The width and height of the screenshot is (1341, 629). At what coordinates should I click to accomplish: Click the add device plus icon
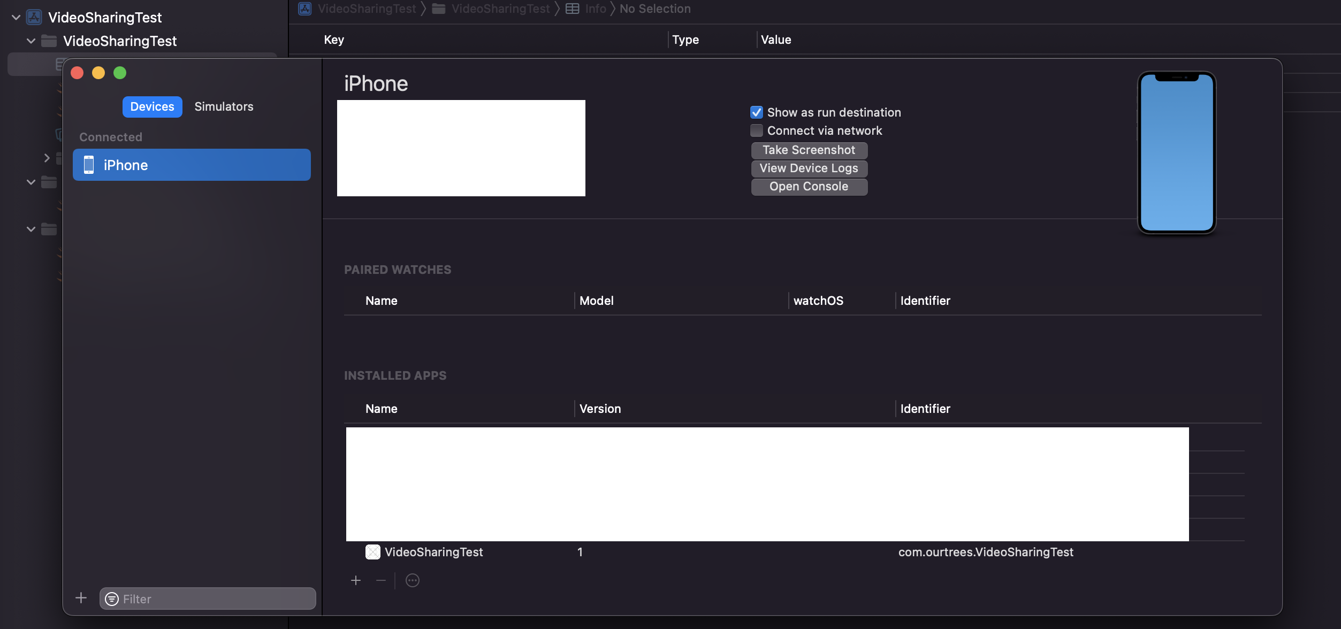(x=81, y=598)
